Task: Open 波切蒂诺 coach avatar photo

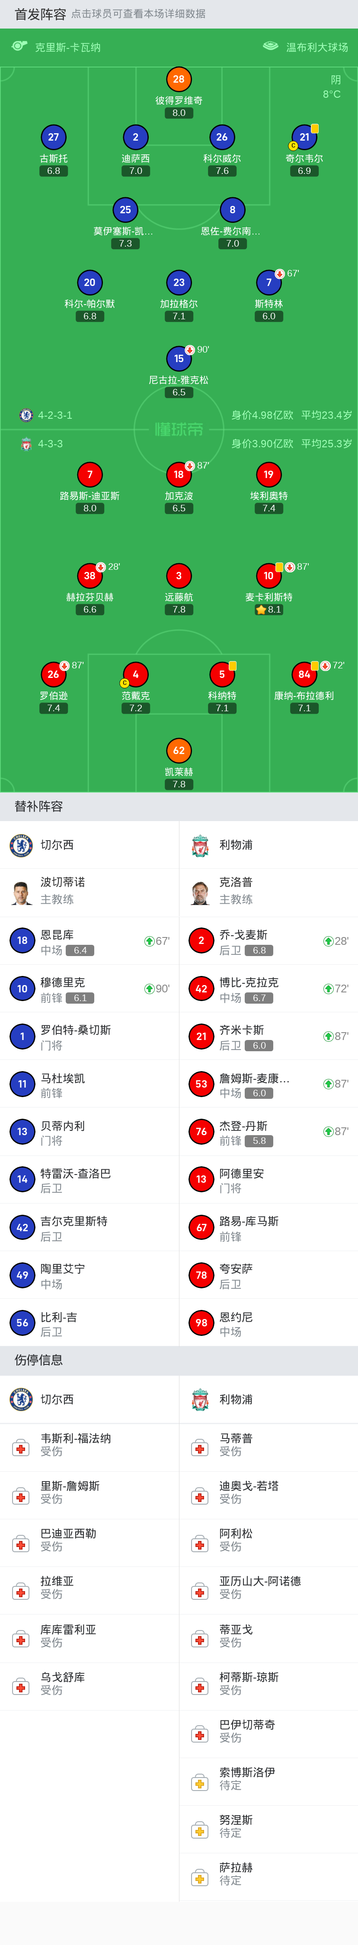Action: 22,892
